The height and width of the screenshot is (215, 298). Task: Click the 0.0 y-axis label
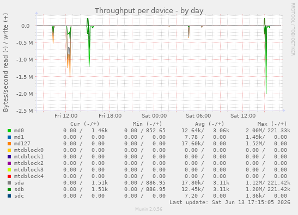pos(26,26)
